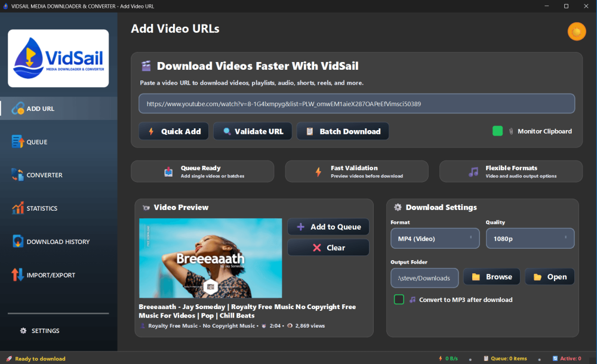This screenshot has width=597, height=364.
Task: Click the video URL input field
Action: (x=357, y=104)
